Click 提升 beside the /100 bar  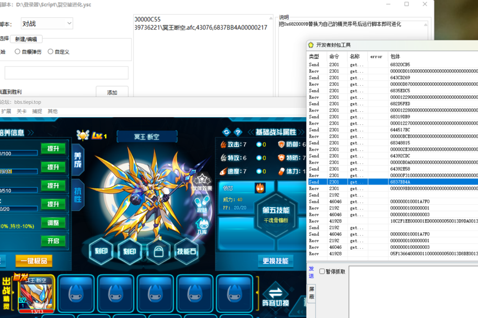53,149
